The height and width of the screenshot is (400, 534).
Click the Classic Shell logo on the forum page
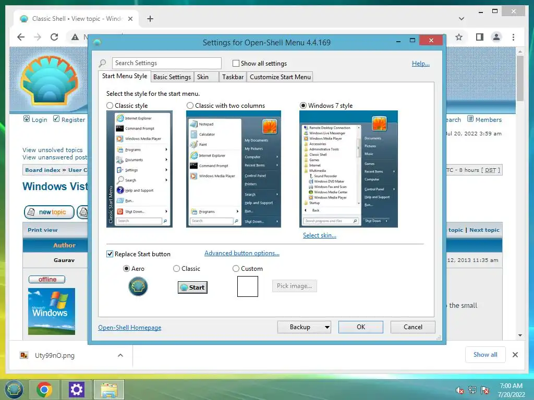point(50,80)
